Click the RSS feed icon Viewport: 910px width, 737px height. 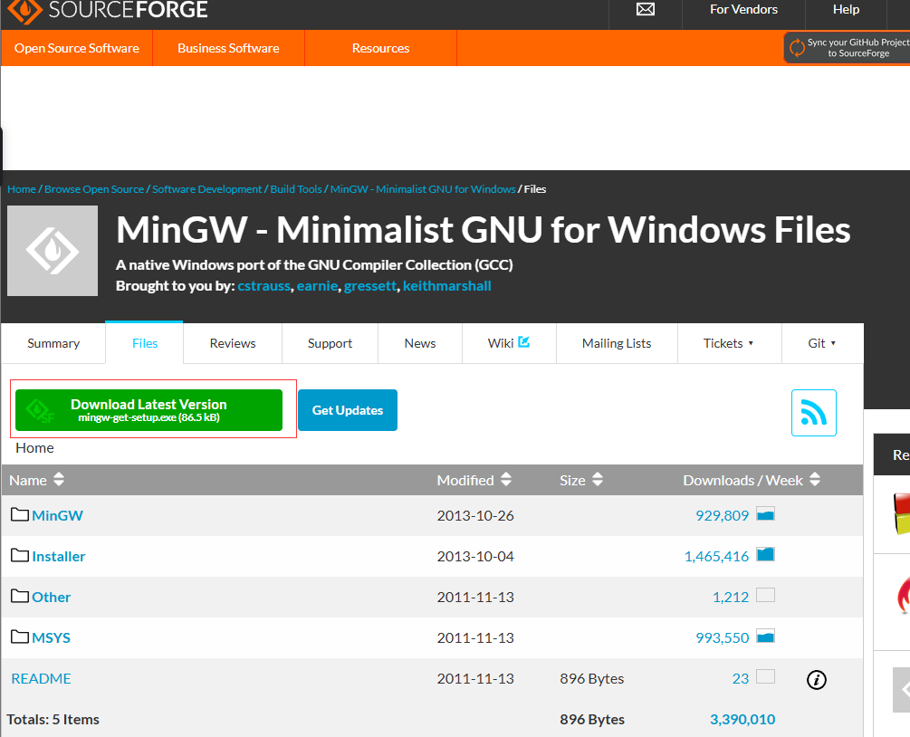[813, 413]
